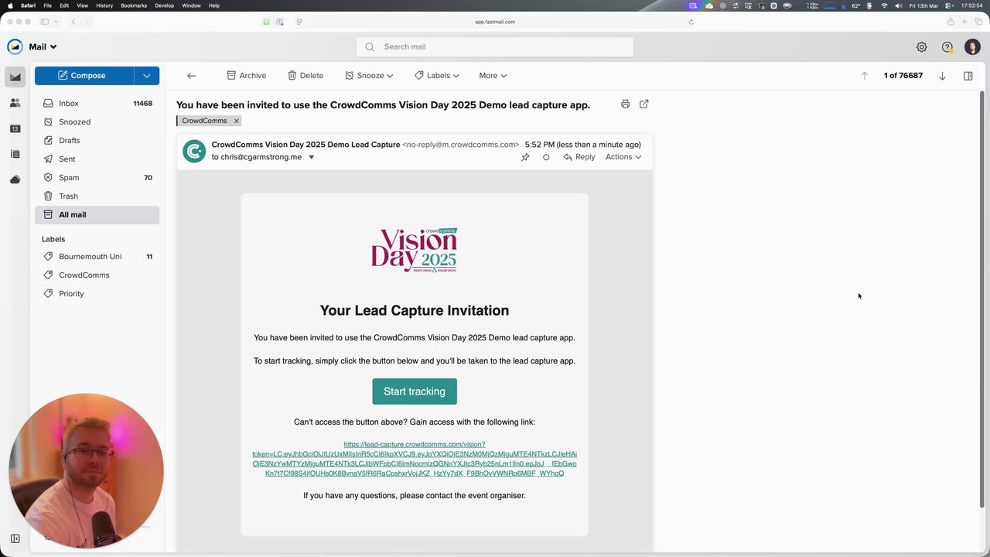Toggle the Safari sidebar button
This screenshot has height=557, width=990.
click(x=44, y=22)
